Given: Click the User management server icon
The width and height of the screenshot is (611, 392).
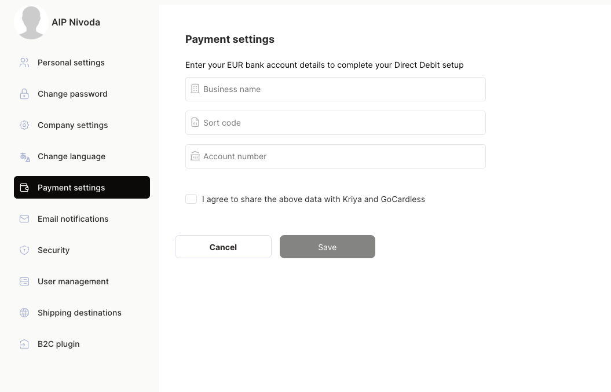Looking at the screenshot, I should click(24, 281).
